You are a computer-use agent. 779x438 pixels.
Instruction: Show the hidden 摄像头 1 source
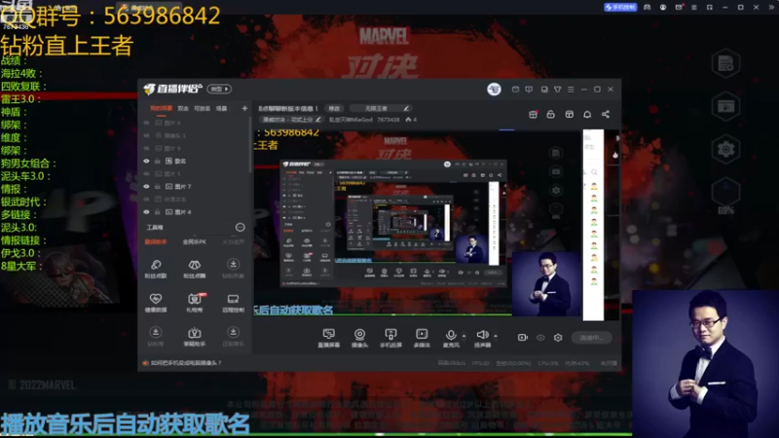coord(147,135)
